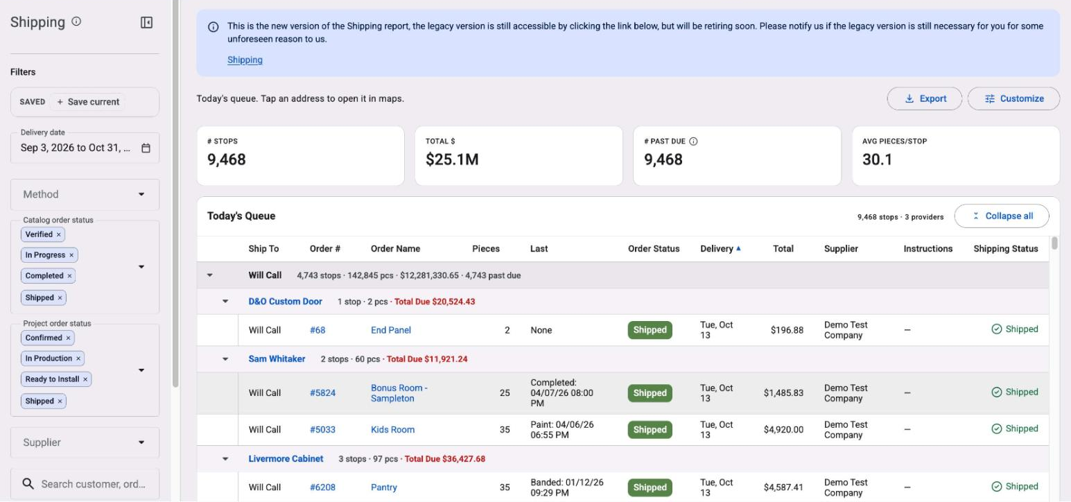This screenshot has height=502, width=1071.
Task: Click the info icon next to Shipping title
Action: [x=76, y=21]
